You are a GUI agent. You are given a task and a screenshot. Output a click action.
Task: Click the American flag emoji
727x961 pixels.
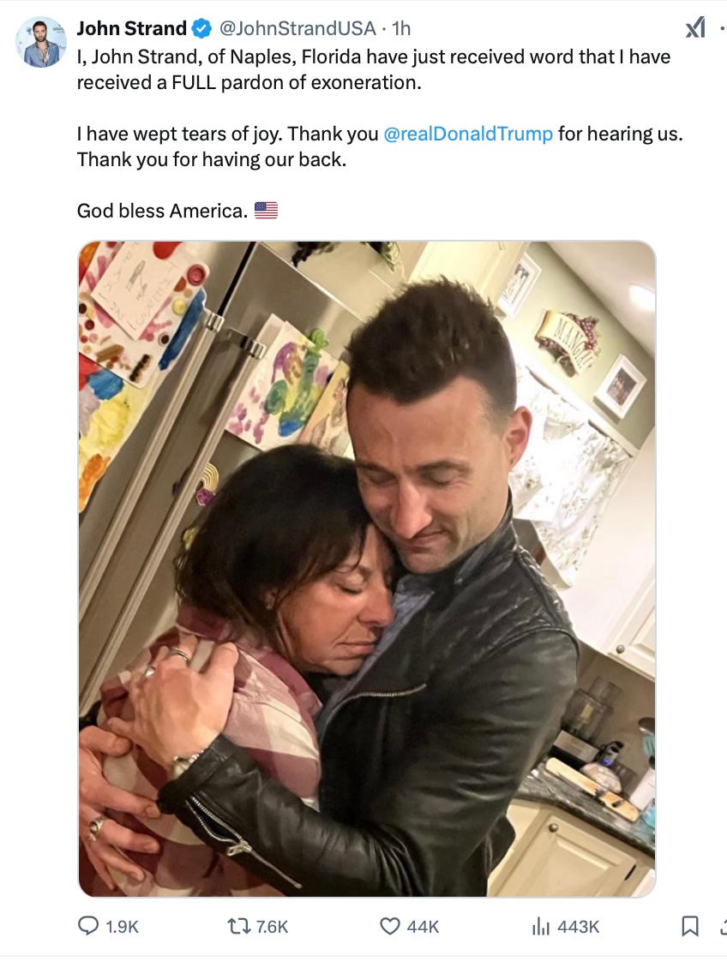point(267,210)
